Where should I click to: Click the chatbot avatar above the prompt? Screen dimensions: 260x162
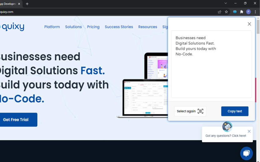[227, 126]
